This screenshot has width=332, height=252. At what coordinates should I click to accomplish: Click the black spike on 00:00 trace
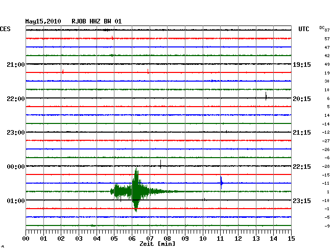point(161,164)
